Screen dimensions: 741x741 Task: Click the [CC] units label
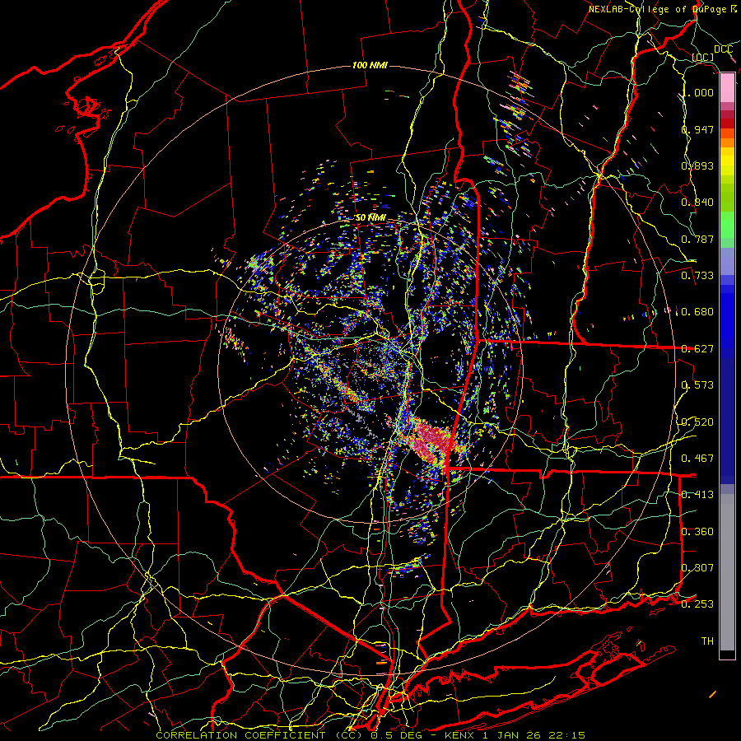[x=703, y=57]
